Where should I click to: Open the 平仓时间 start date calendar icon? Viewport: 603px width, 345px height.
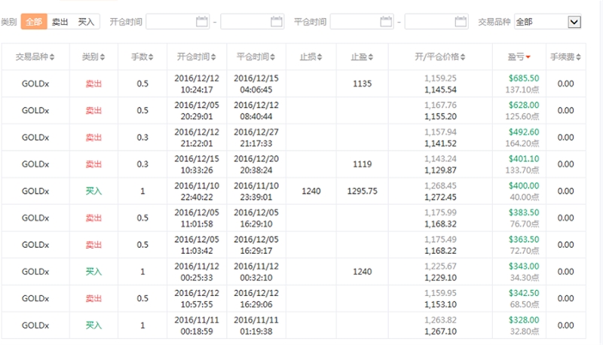[x=386, y=22]
